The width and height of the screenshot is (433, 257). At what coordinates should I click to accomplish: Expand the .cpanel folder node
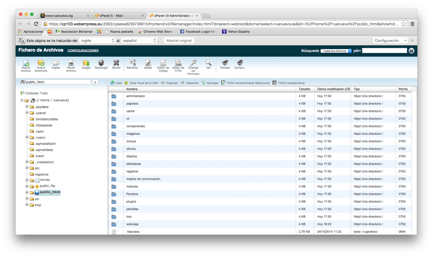coord(27,113)
